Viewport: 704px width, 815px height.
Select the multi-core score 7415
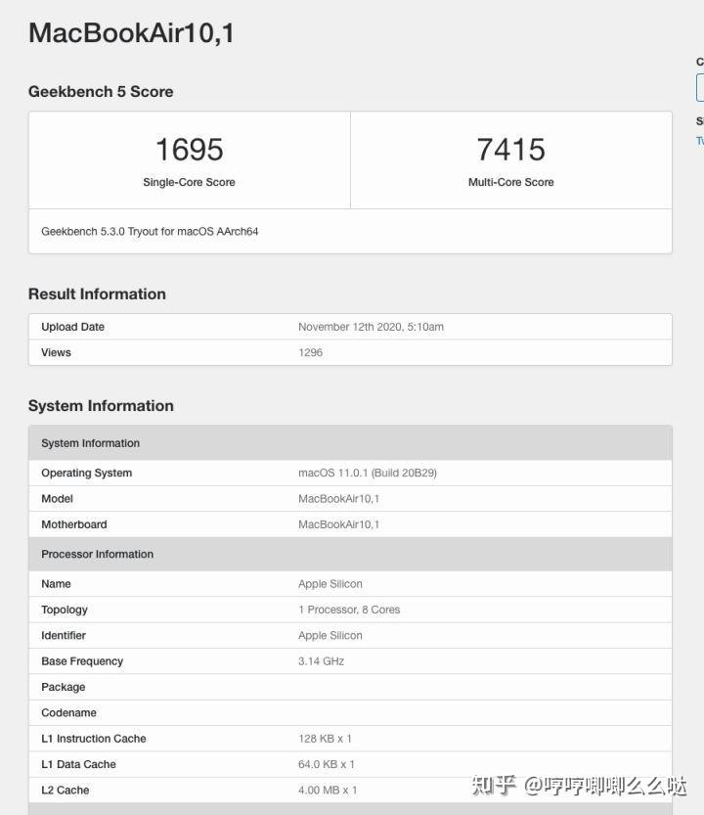pos(510,150)
